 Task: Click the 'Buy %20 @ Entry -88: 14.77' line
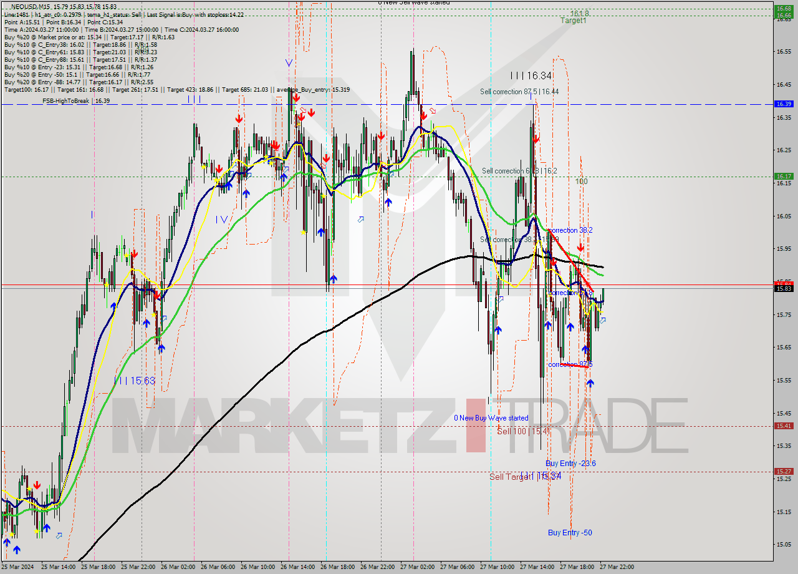[79, 82]
